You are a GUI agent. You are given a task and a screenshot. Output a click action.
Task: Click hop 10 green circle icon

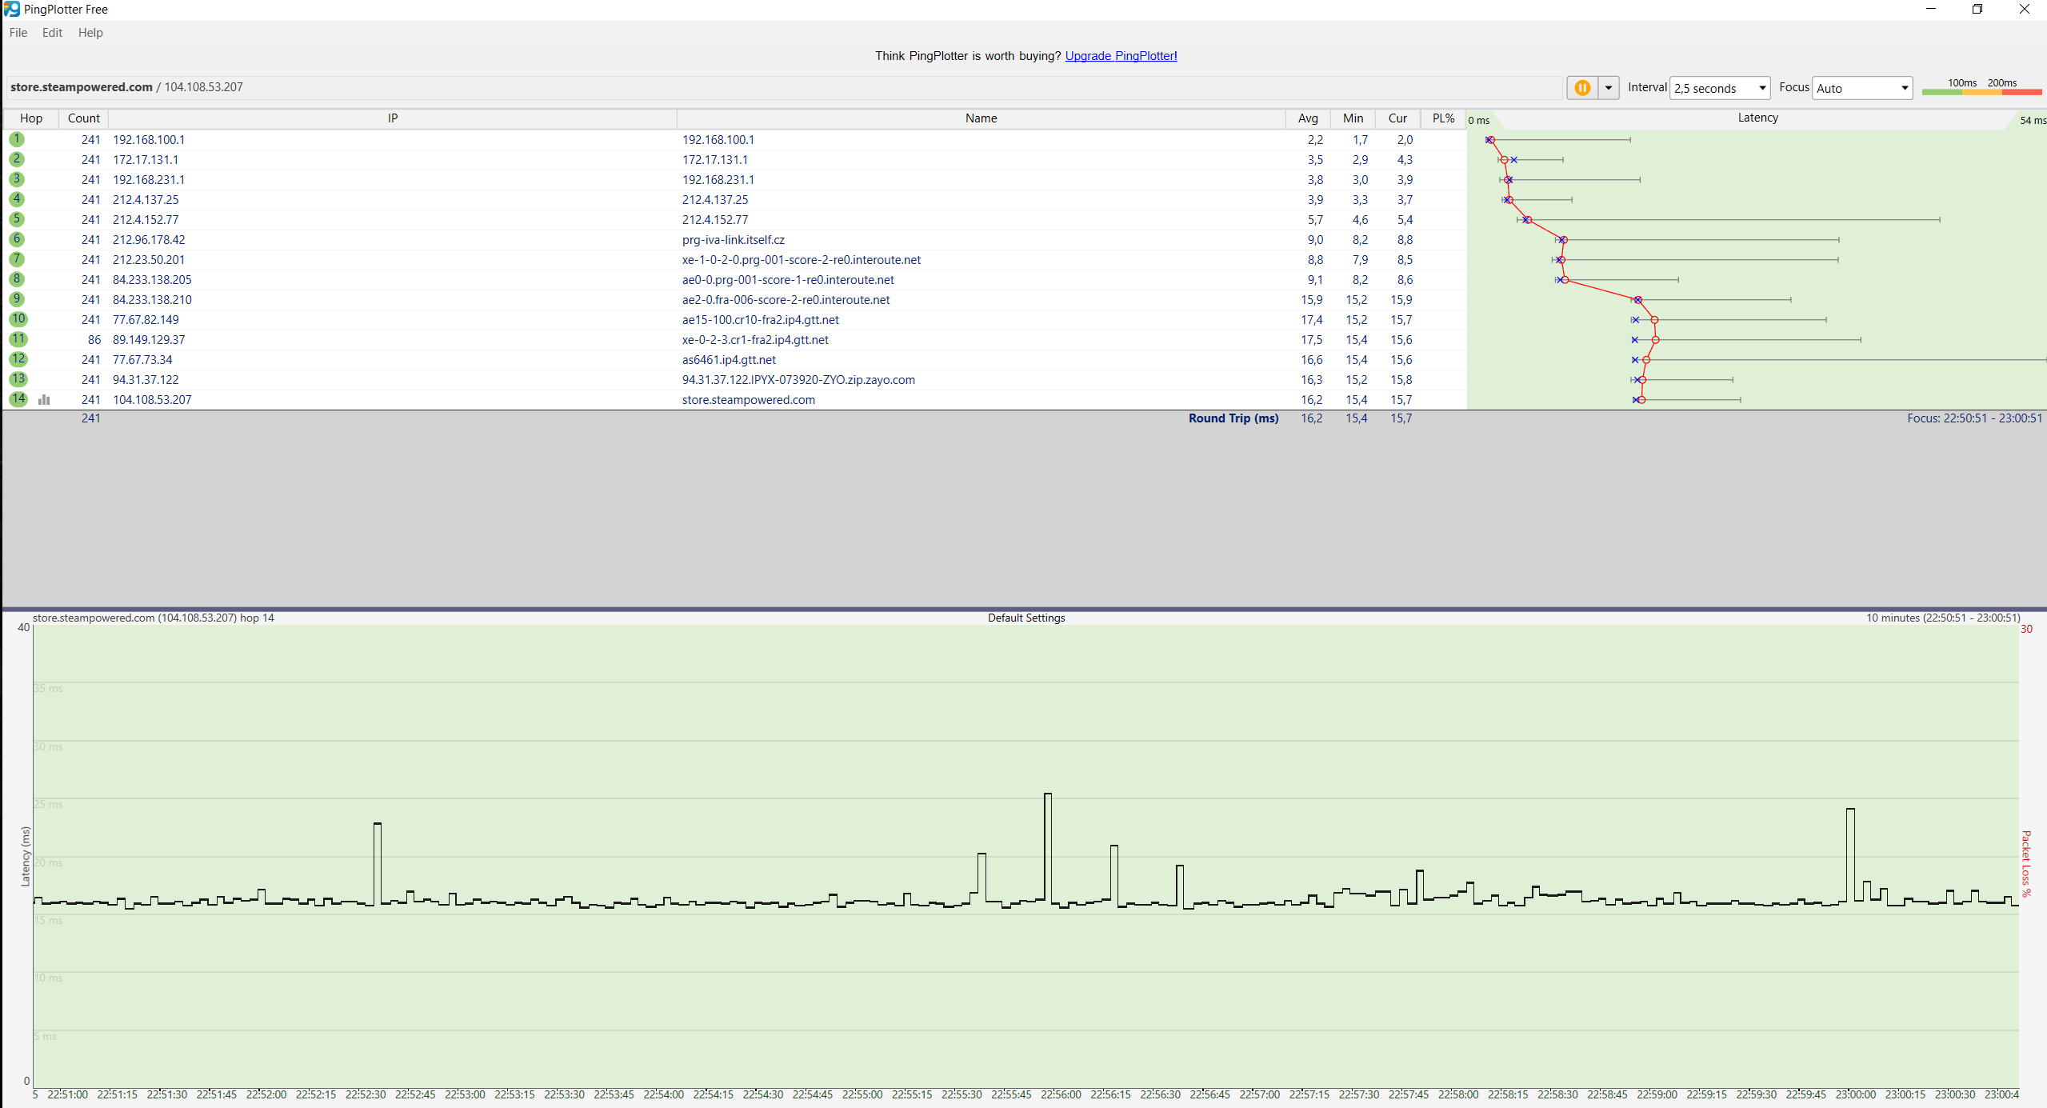18,319
